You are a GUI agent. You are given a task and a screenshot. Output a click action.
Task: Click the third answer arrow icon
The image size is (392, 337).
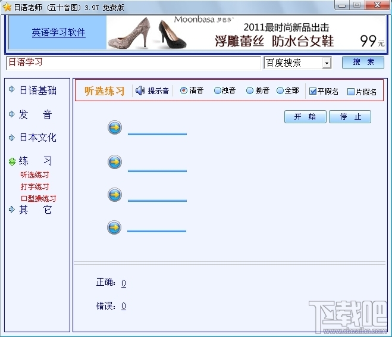(x=115, y=195)
